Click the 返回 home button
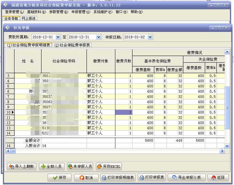This screenshot has width=234, height=185. pyautogui.click(x=218, y=177)
